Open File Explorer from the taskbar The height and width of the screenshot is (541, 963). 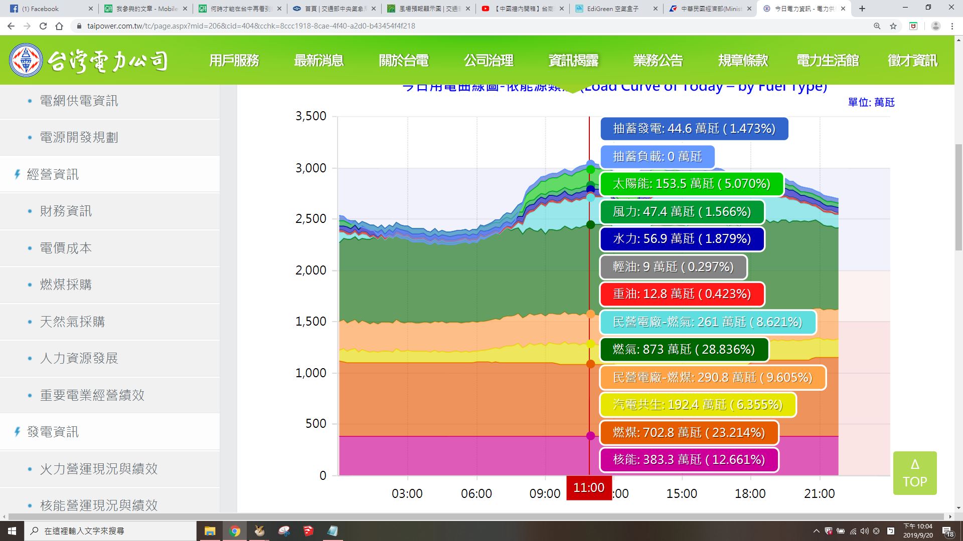(x=210, y=531)
